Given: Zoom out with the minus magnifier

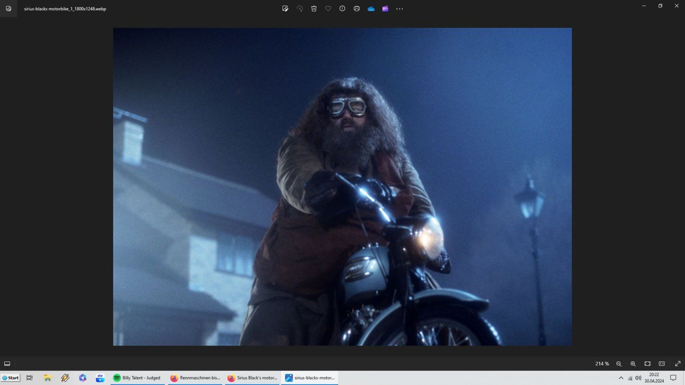Looking at the screenshot, I should [619, 364].
